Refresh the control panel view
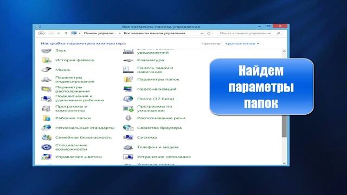 click(x=209, y=34)
